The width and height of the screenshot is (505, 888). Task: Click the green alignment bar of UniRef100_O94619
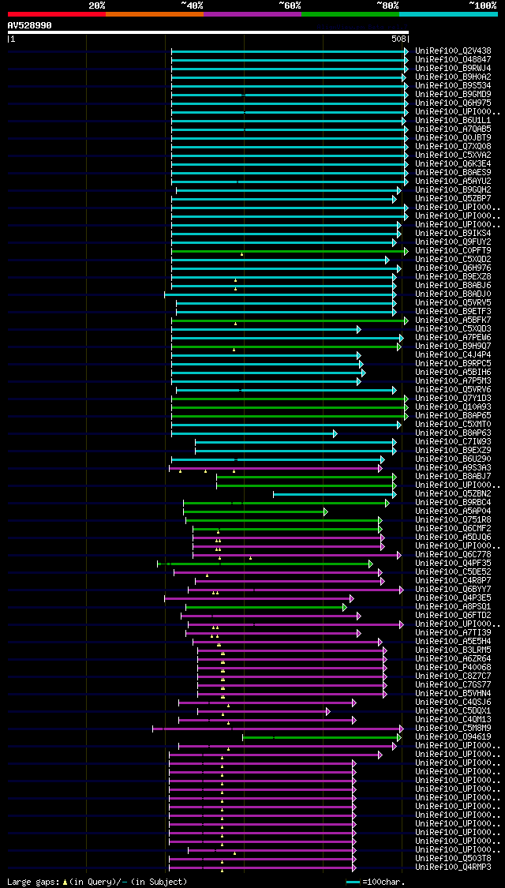(x=320, y=737)
